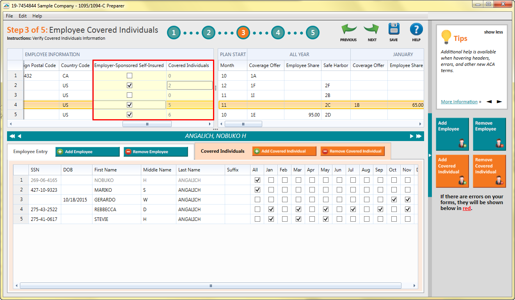The height and width of the screenshot is (300, 515).
Task: Jump to step 1 circle
Action: pos(174,33)
